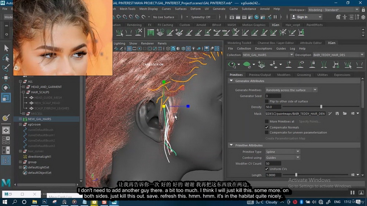The height and width of the screenshot is (206, 367).
Task: Enable Flip to other side of surface
Action: click(266, 101)
